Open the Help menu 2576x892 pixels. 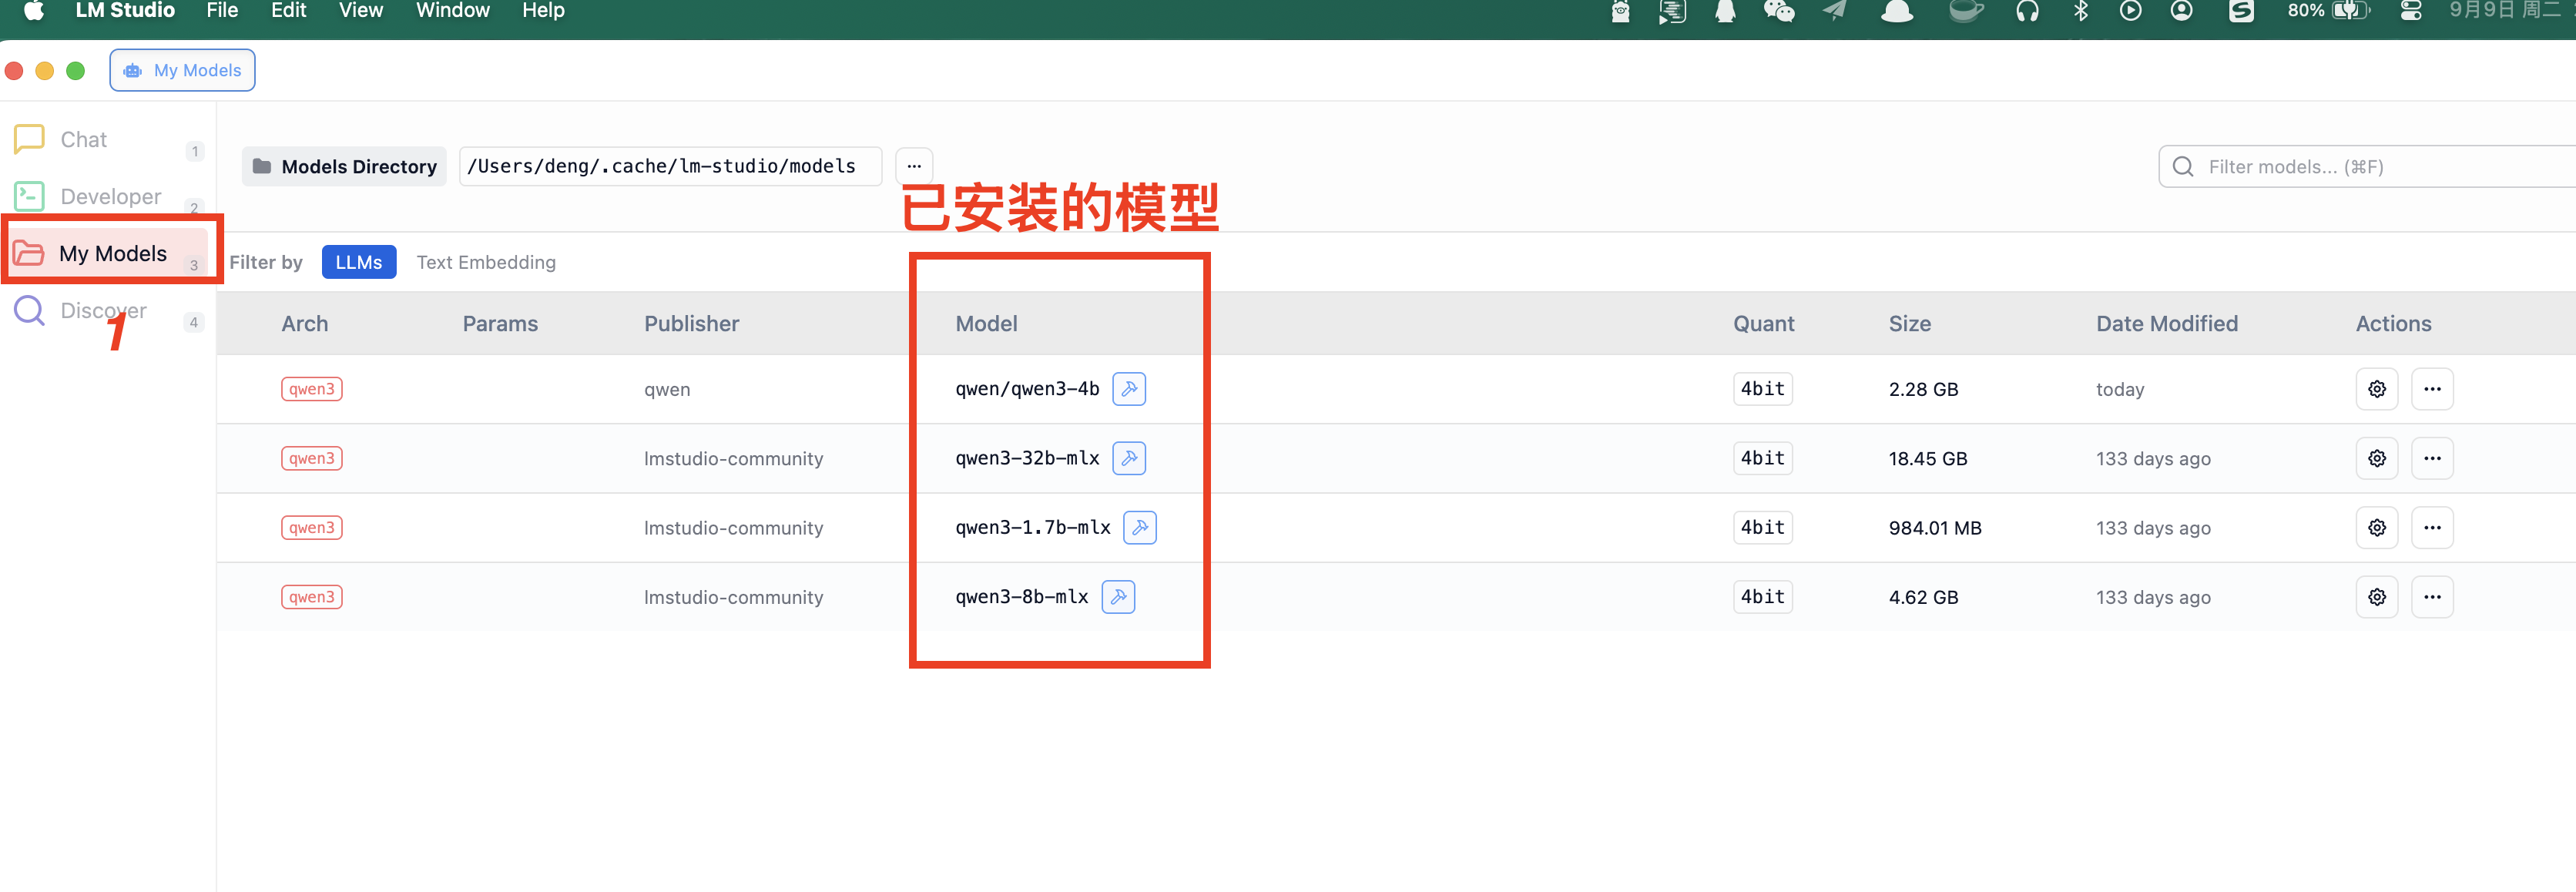543,11
